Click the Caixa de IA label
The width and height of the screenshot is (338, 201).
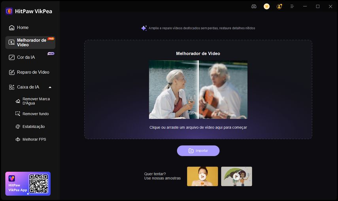(x=28, y=87)
